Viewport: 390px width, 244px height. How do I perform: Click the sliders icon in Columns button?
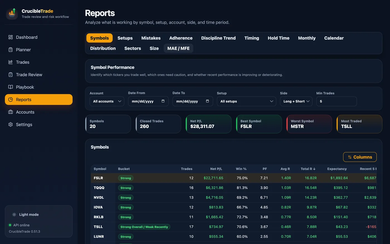pyautogui.click(x=350, y=157)
